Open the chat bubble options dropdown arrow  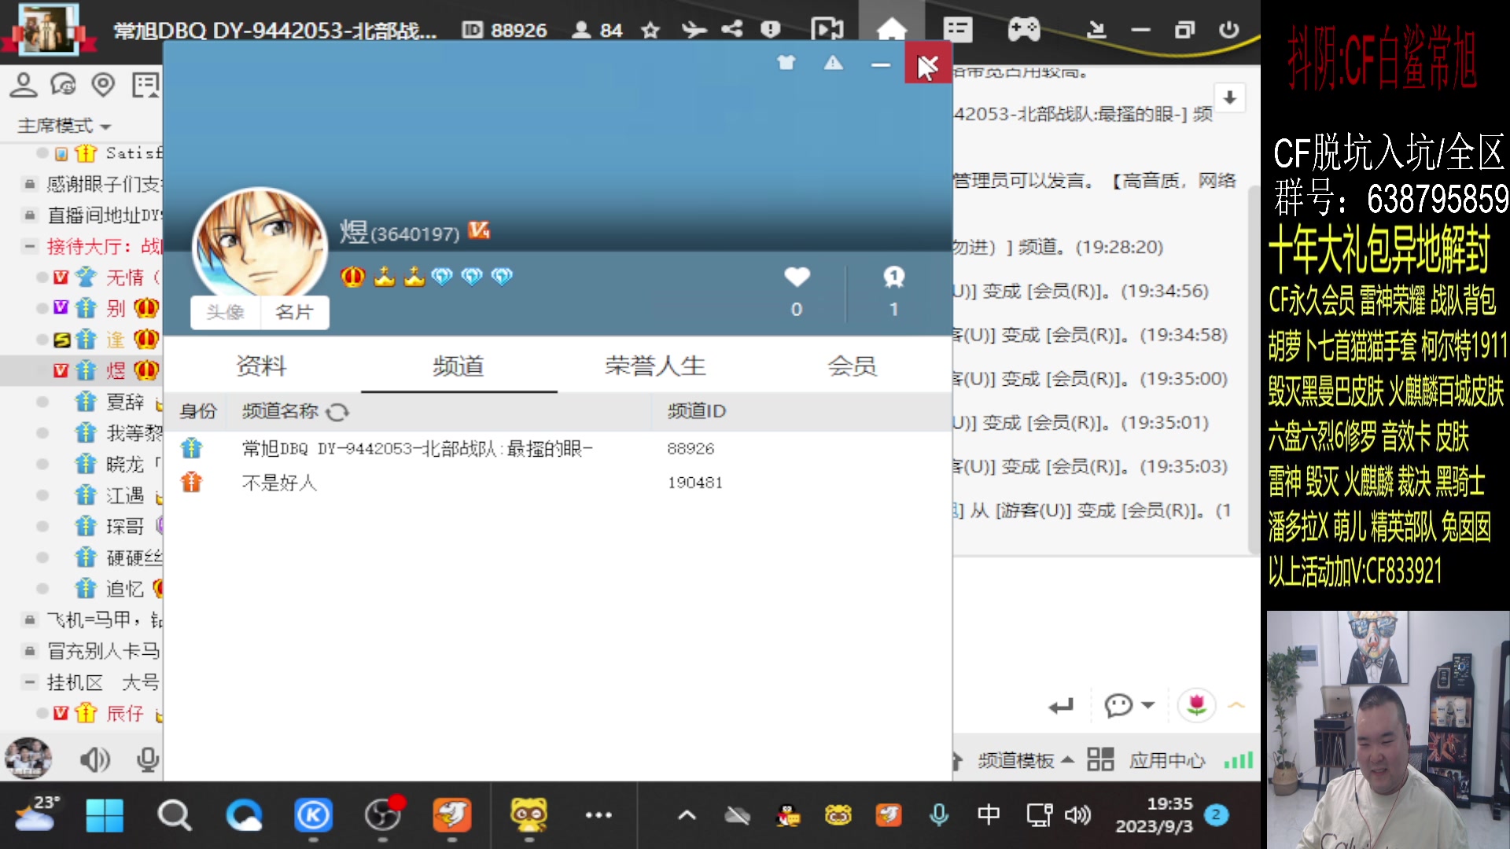coord(1148,705)
